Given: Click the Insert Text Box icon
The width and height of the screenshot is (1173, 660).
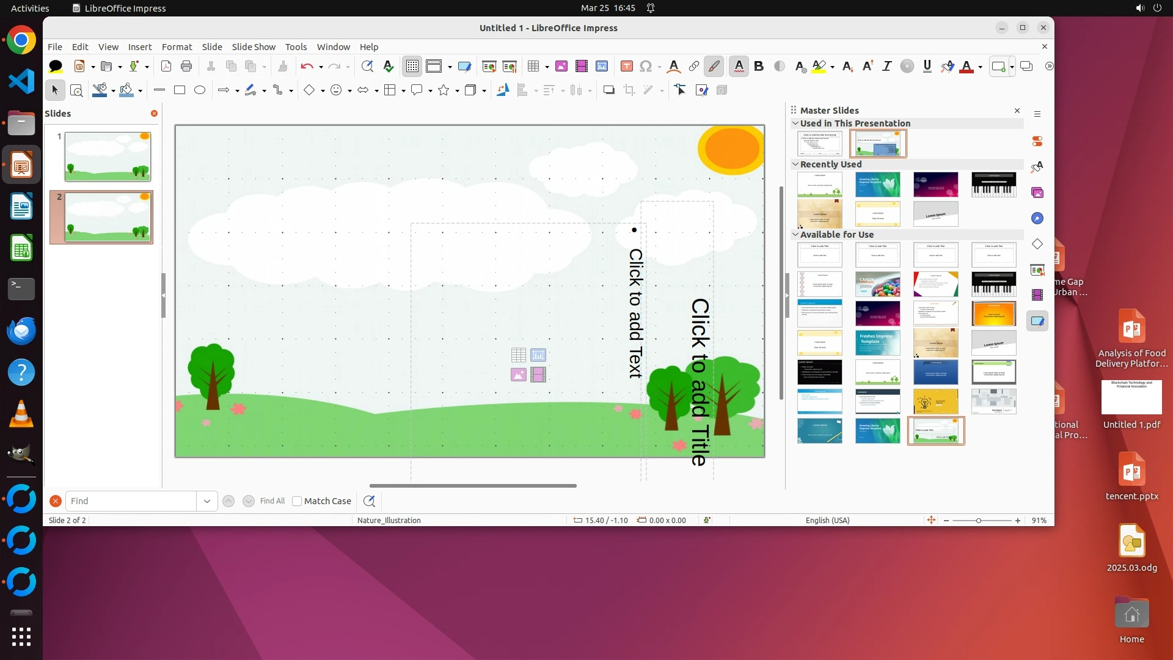Looking at the screenshot, I should [626, 66].
